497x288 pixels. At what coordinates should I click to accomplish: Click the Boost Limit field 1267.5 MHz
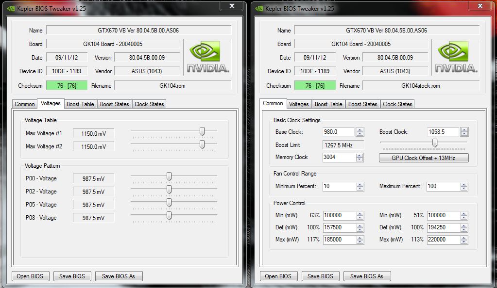[x=343, y=145]
